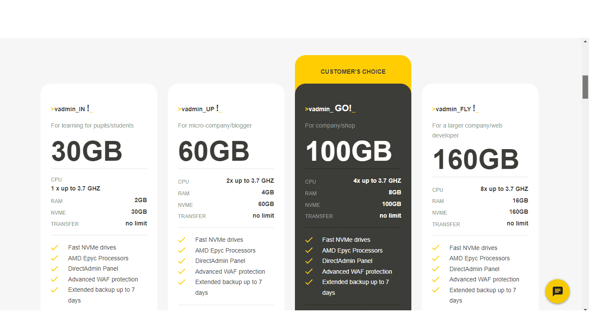The width and height of the screenshot is (589, 331).
Task: Click the scrollbar down arrow
Action: 585,309
